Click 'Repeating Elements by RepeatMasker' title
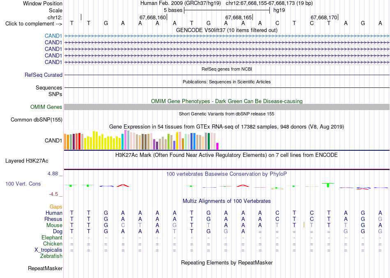 click(227, 262)
